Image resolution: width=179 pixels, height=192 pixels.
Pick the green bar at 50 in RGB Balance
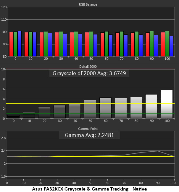(x=91, y=44)
